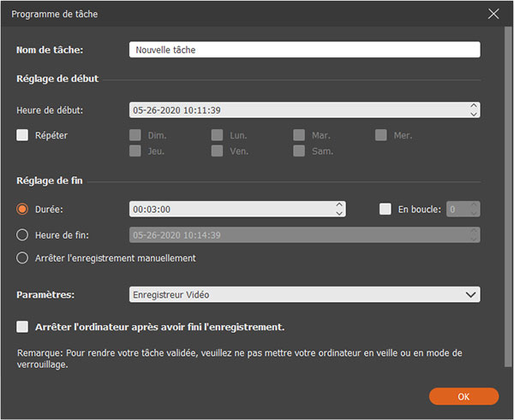Select the Durée radio button

[x=23, y=209]
